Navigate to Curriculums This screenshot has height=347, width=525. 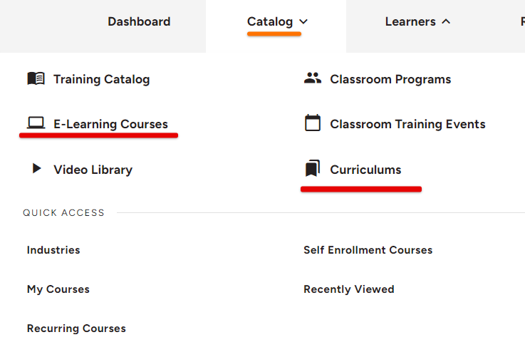point(365,170)
